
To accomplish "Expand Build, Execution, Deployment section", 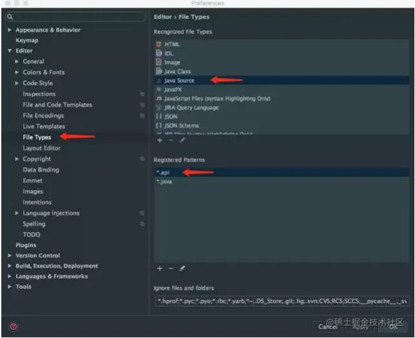I will (10, 266).
